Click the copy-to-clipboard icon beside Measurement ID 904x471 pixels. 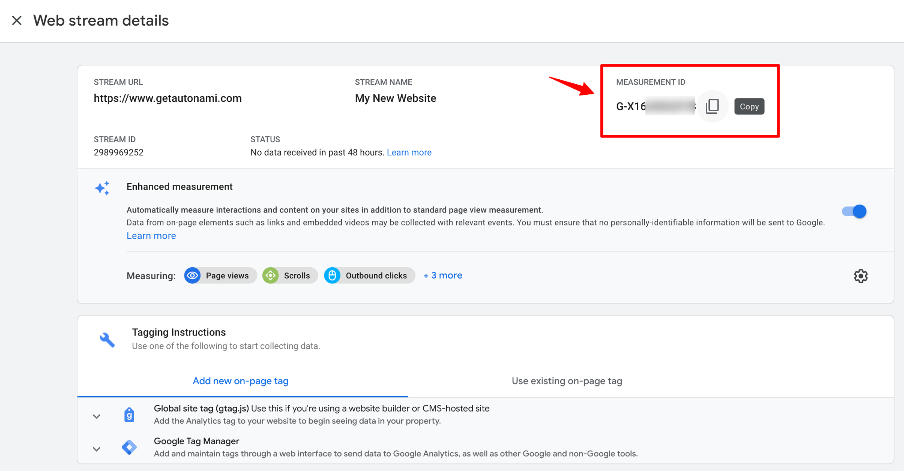(712, 106)
